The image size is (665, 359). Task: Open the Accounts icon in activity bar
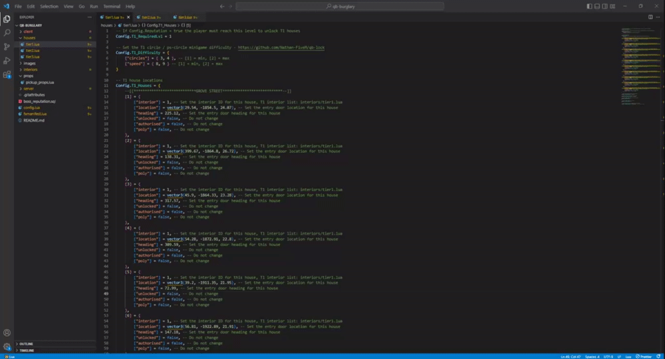point(7,332)
